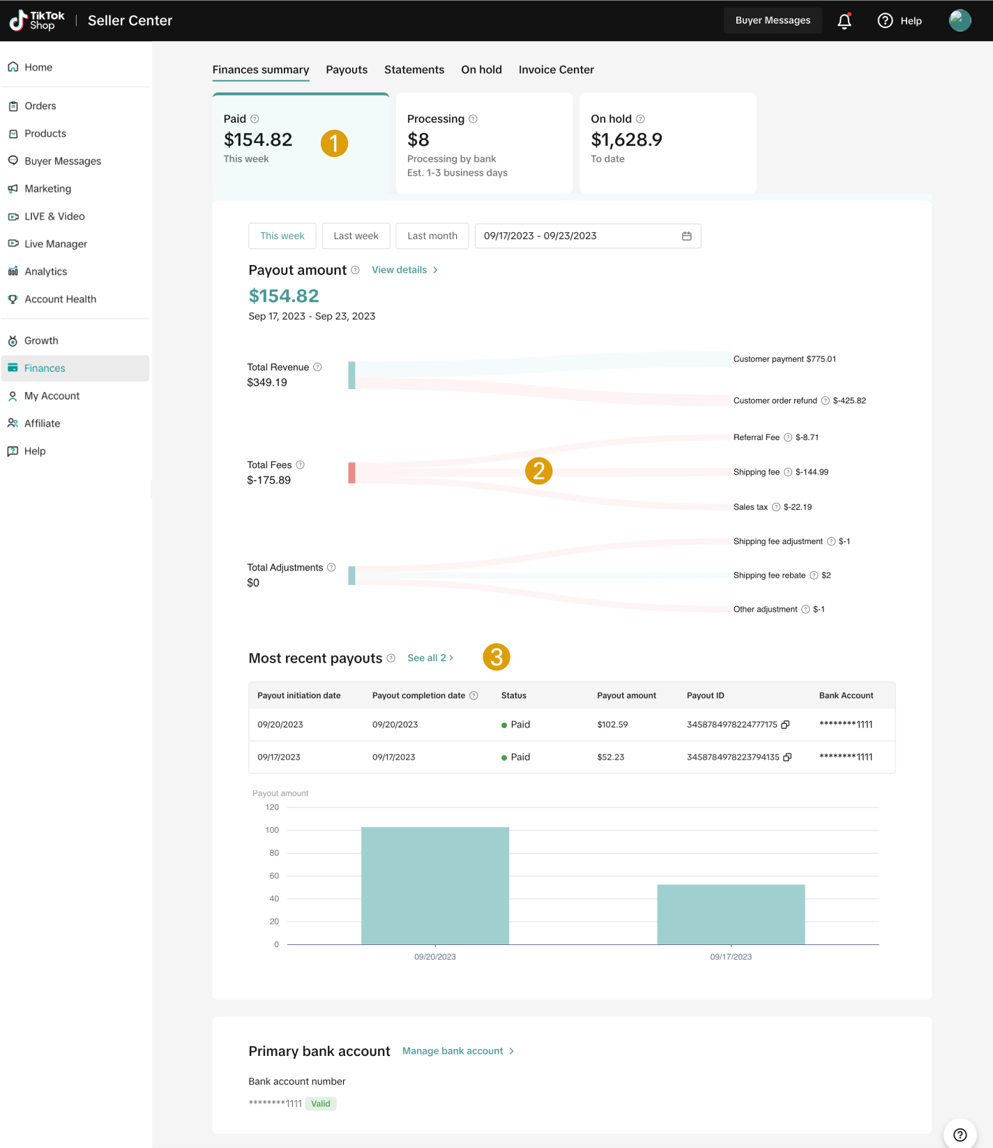The image size is (993, 1148).
Task: Open the Invoice Center tab
Action: pyautogui.click(x=556, y=70)
